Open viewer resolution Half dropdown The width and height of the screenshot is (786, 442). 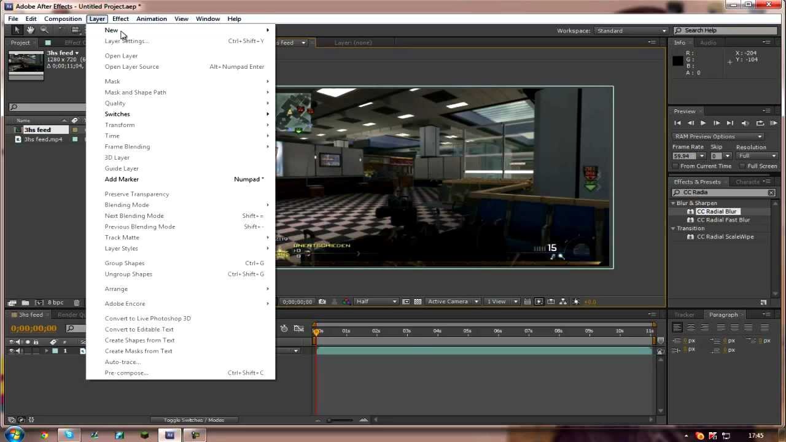[x=376, y=301]
